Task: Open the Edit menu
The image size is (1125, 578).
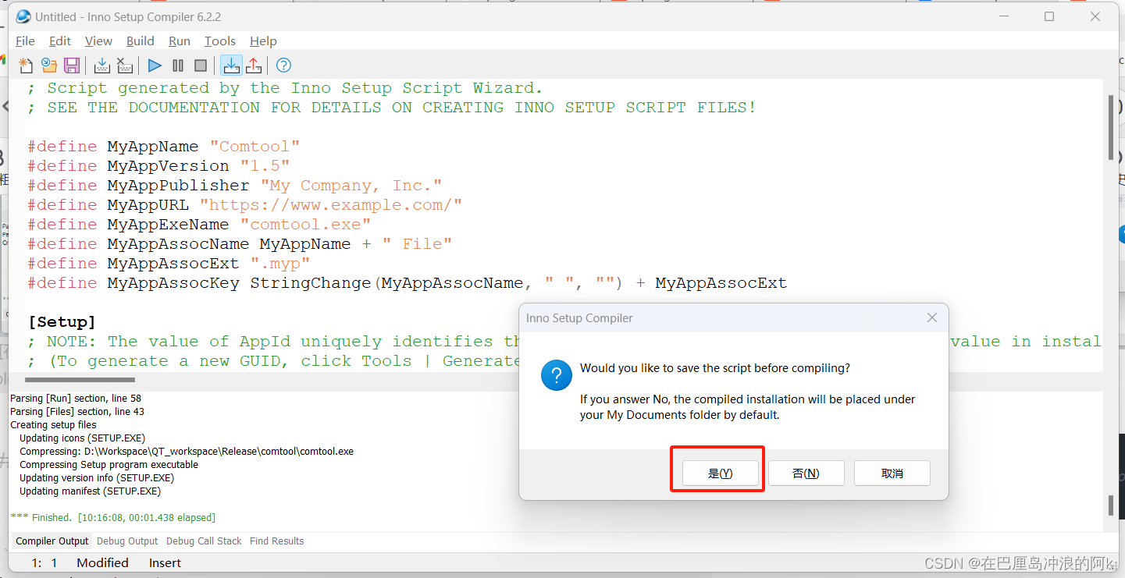Action: pyautogui.click(x=60, y=41)
